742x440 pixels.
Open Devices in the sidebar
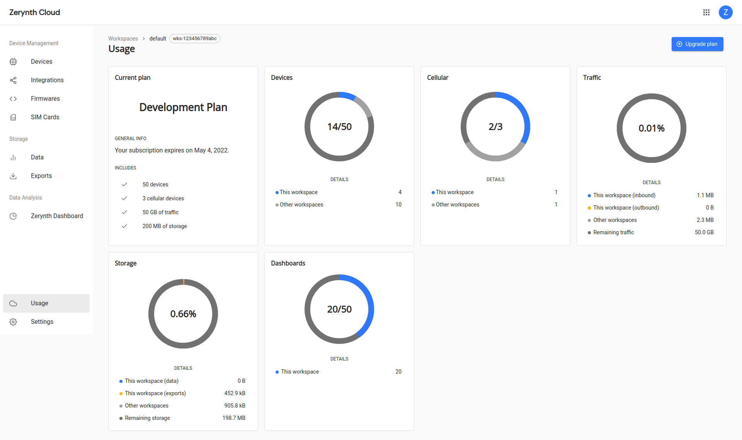coord(46,62)
